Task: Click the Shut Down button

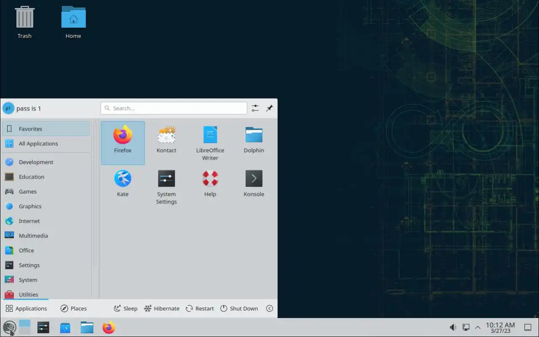Action: tap(239, 308)
